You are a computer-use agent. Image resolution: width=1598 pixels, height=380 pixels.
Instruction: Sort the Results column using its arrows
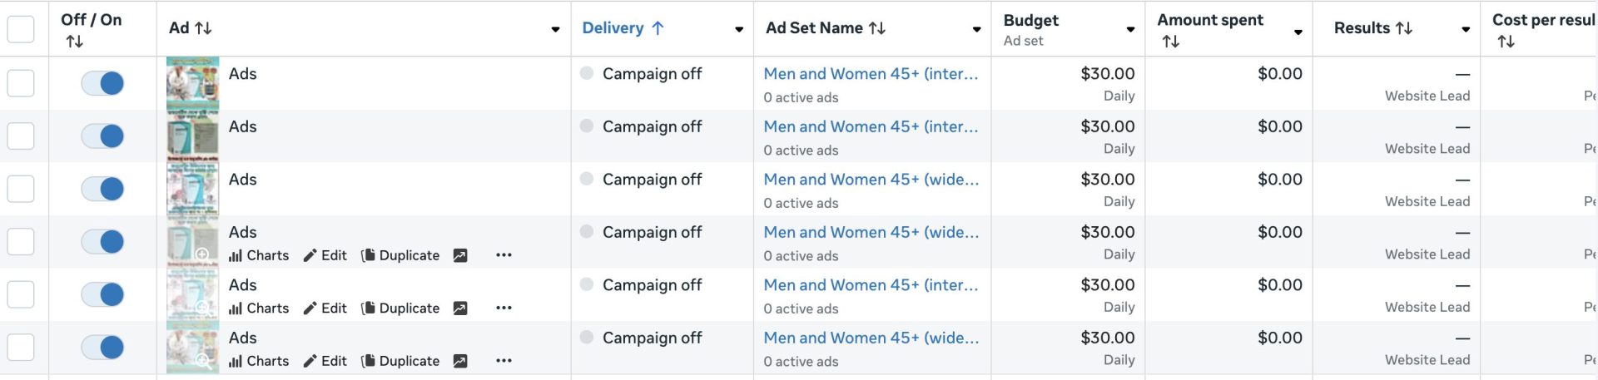point(1404,28)
